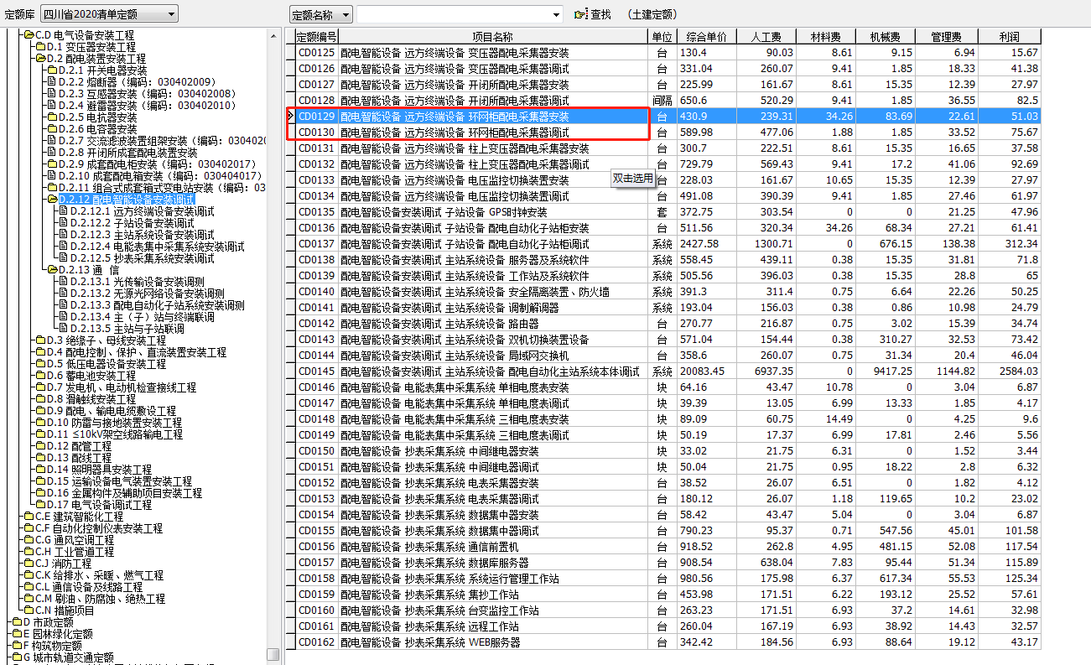Select quota row CD0148 三相电度表安装
The height and width of the screenshot is (665, 1091).
[x=668, y=419]
